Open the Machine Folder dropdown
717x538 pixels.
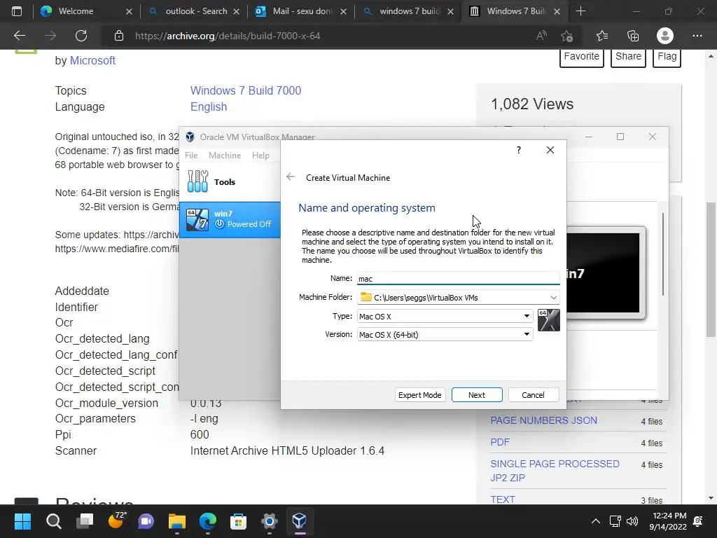pos(553,297)
